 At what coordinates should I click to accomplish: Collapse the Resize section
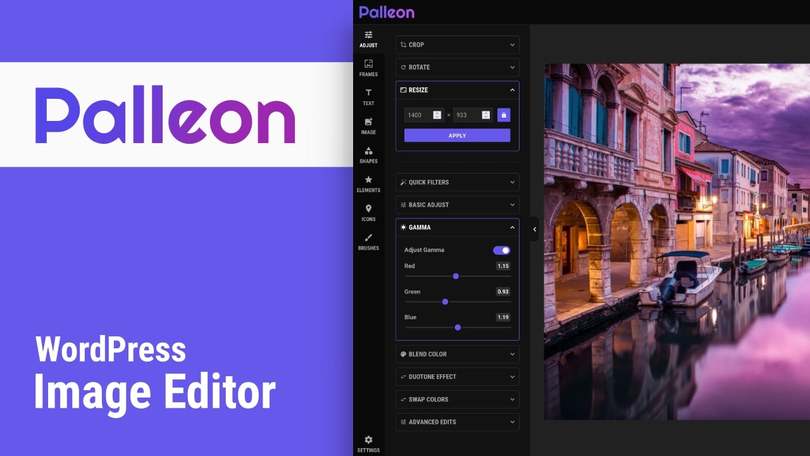[458, 90]
